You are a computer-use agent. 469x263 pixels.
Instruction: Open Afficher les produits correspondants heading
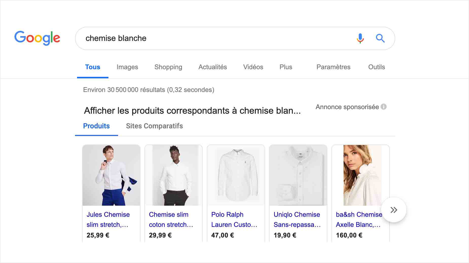click(192, 111)
